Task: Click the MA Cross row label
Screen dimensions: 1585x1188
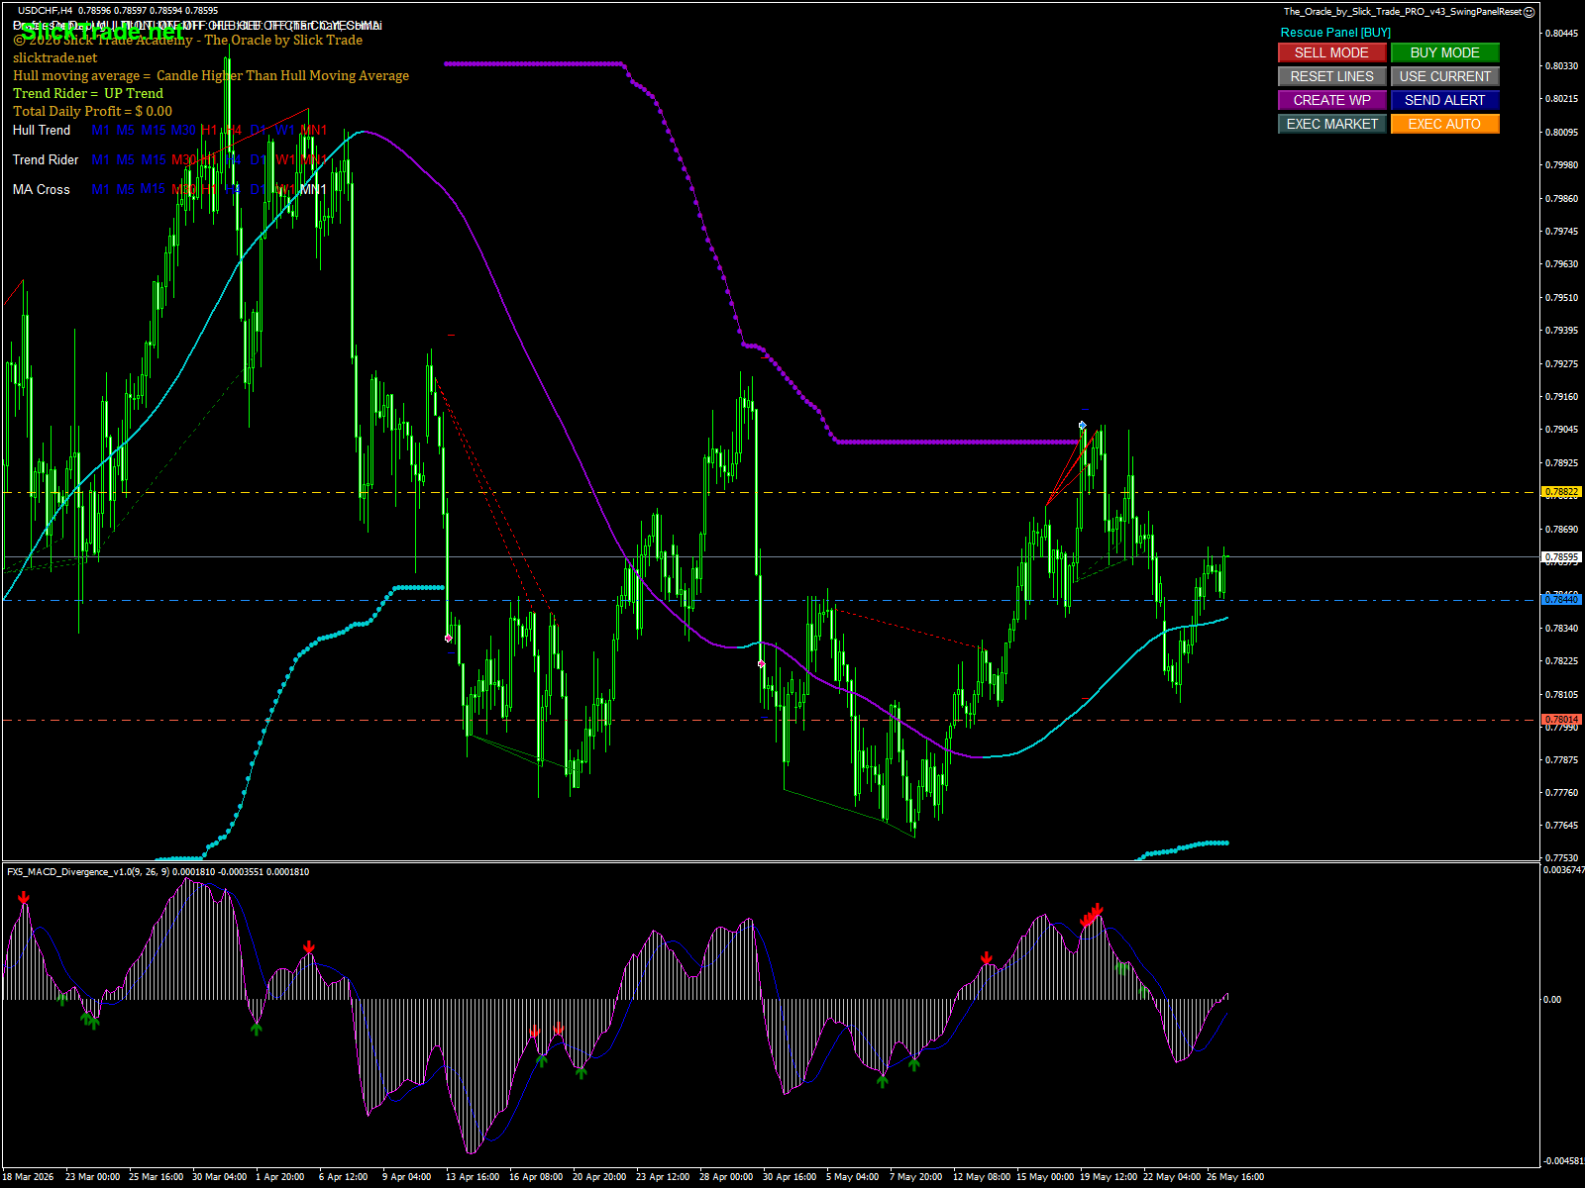Action: point(42,189)
